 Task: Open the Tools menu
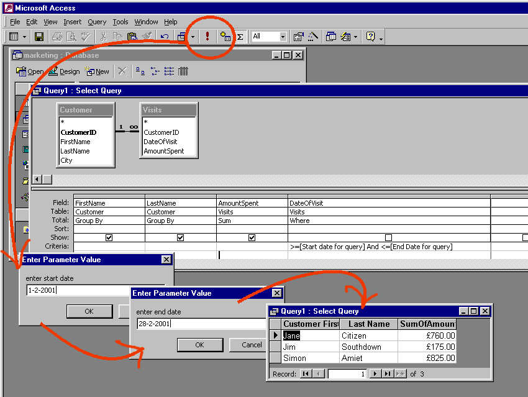(121, 22)
